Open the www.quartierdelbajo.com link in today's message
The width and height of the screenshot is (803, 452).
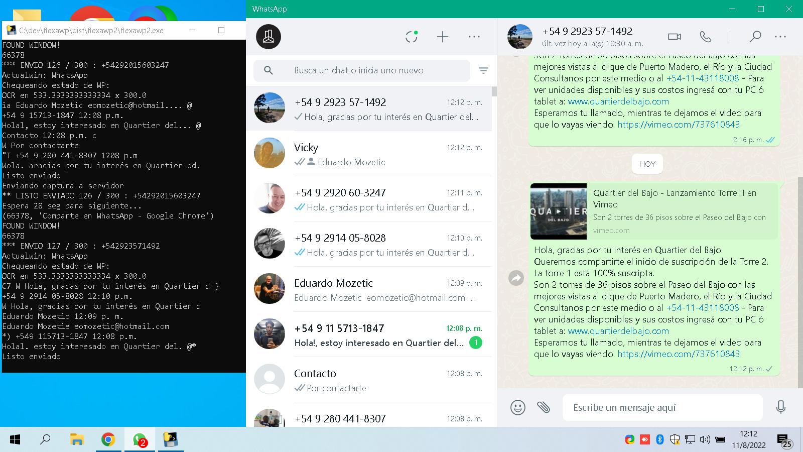[618, 331]
